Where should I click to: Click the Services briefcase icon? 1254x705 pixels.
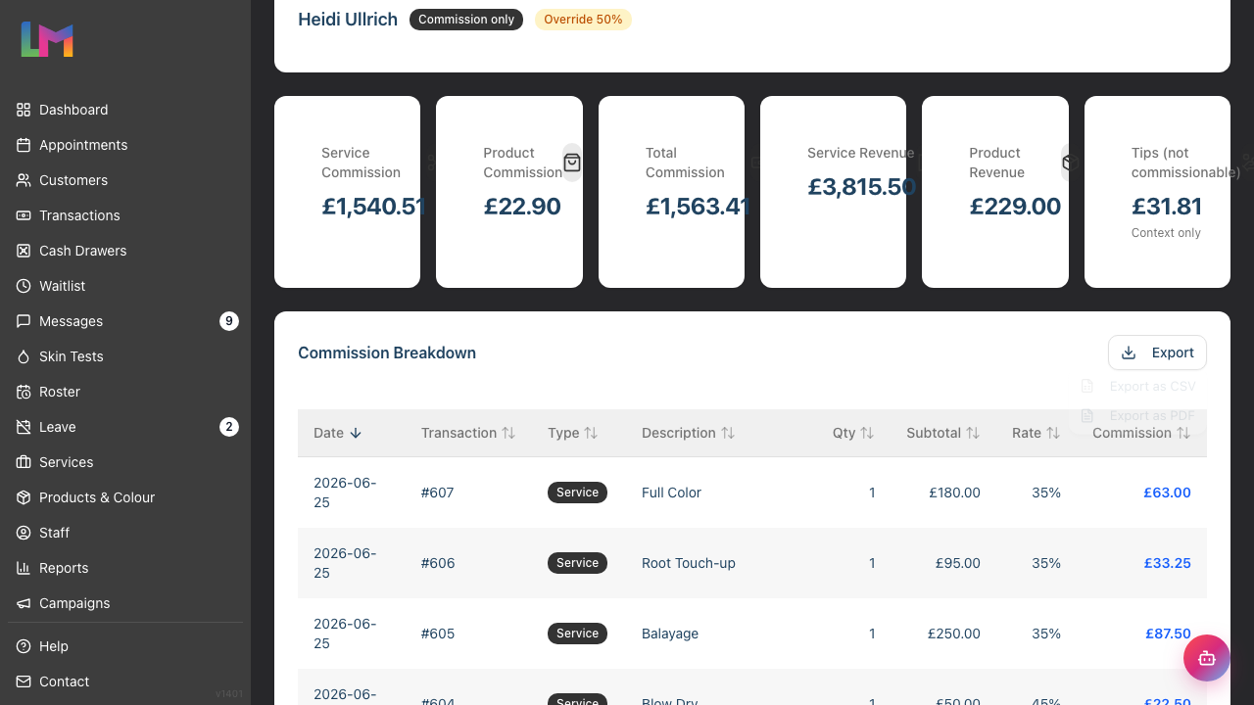[24, 462]
